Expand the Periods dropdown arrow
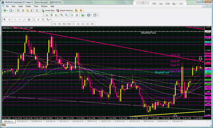213x128 pixels. click(x=91, y=15)
